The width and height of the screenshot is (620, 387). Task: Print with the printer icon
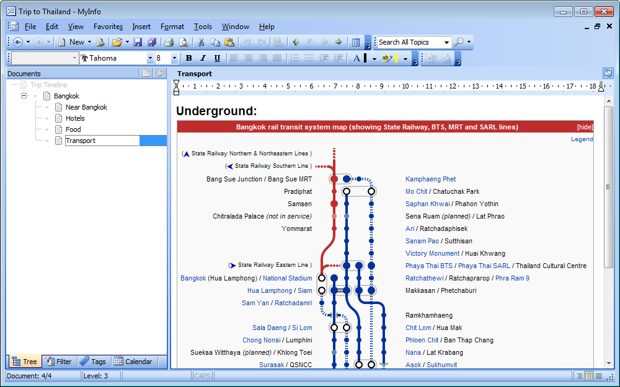coord(169,42)
